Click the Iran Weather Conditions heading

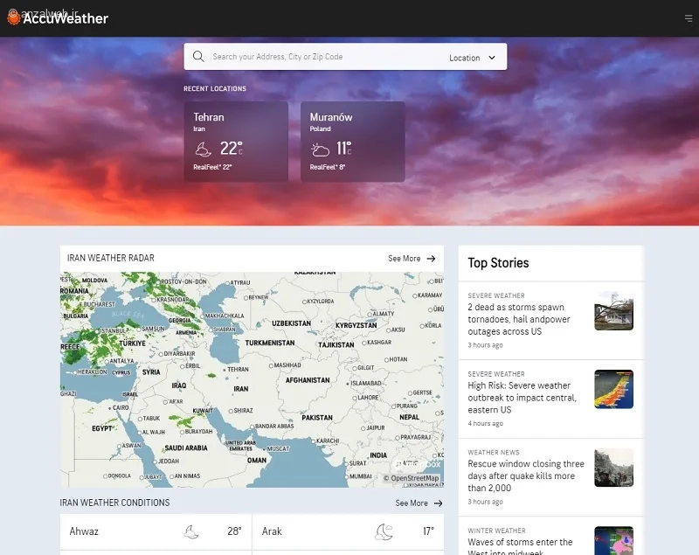click(x=114, y=503)
